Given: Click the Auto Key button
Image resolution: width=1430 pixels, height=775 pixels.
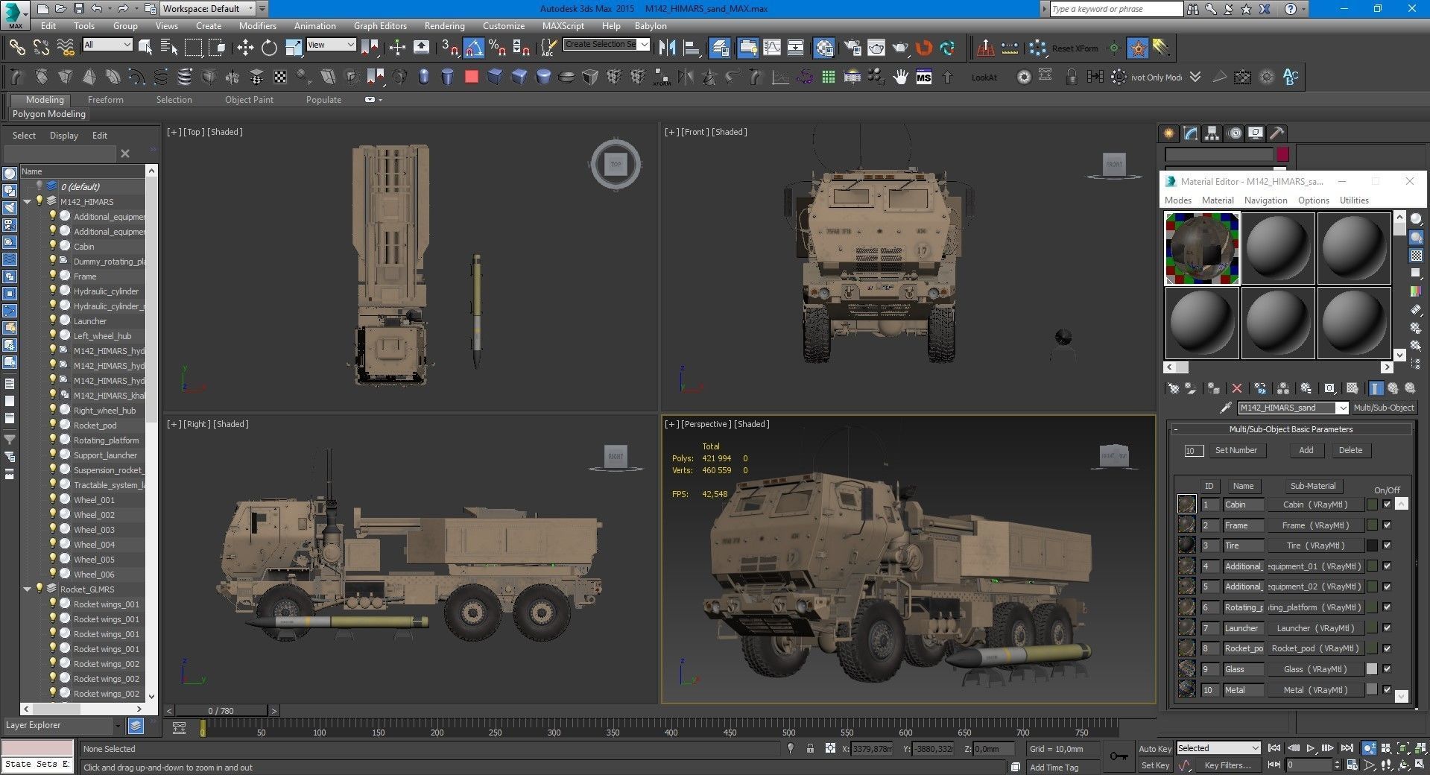Looking at the screenshot, I should (1155, 748).
